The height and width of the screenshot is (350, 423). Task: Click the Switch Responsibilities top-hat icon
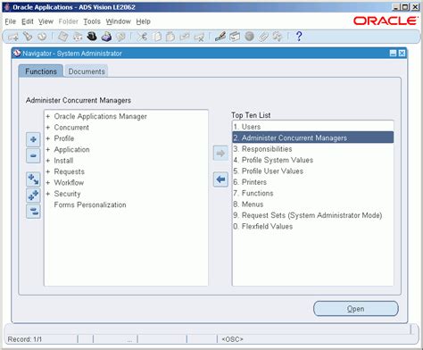coord(92,37)
